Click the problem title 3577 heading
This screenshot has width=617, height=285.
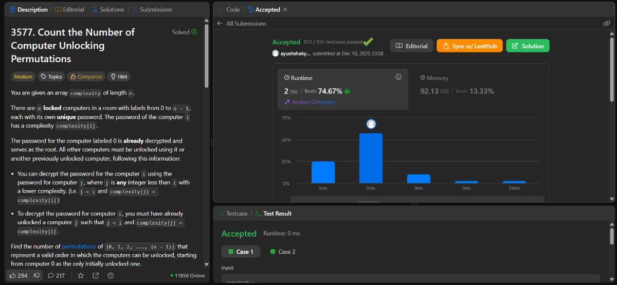point(73,45)
